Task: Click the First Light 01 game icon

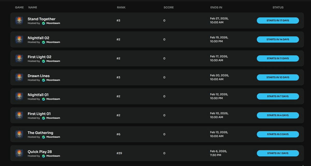Action: coord(19,115)
